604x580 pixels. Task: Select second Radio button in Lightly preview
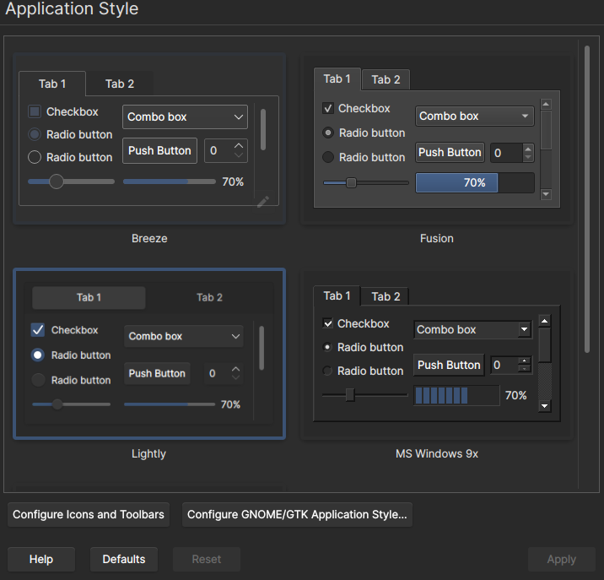click(x=38, y=380)
